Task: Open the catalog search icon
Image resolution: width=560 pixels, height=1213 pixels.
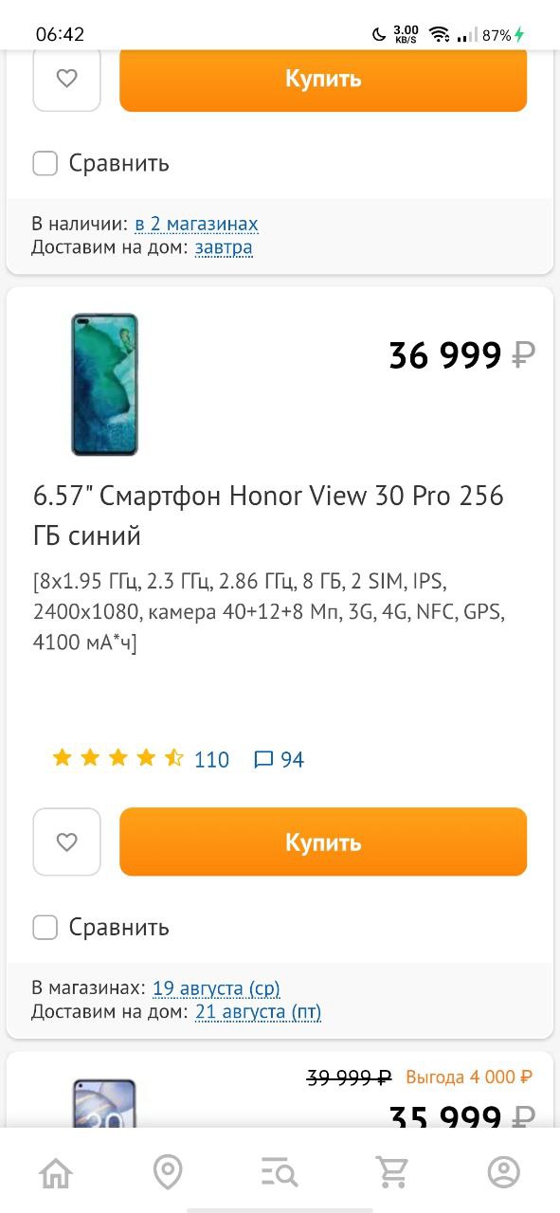Action: (x=280, y=1173)
